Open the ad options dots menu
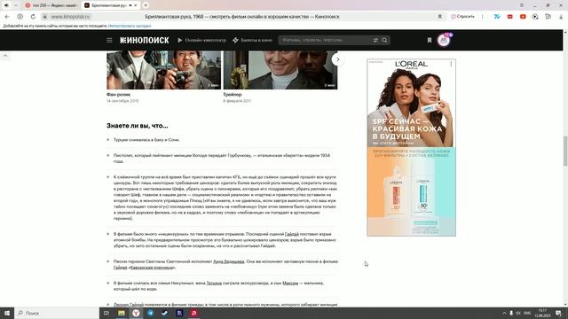The height and width of the screenshot is (319, 568). pyautogui.click(x=451, y=64)
